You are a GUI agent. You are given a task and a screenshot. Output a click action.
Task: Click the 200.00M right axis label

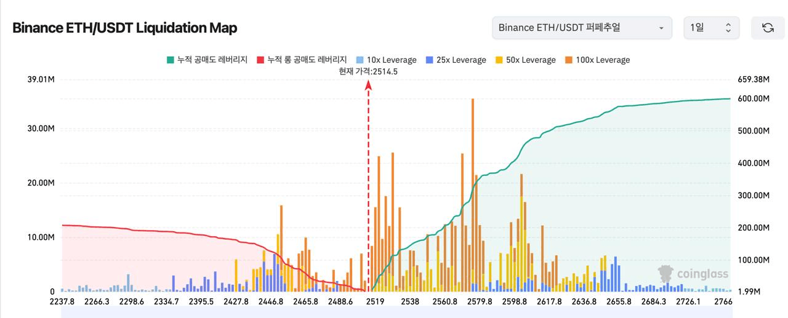click(754, 228)
